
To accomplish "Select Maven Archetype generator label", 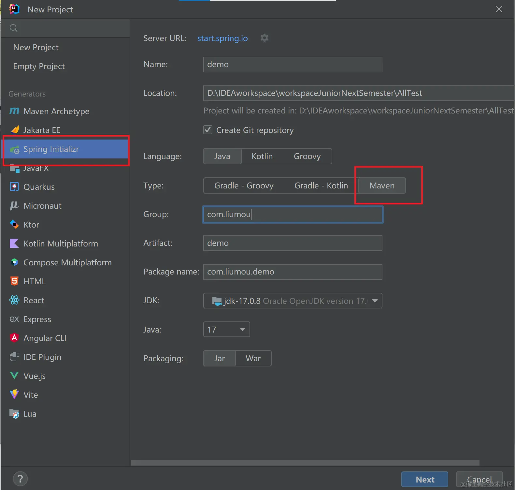I will click(x=56, y=111).
